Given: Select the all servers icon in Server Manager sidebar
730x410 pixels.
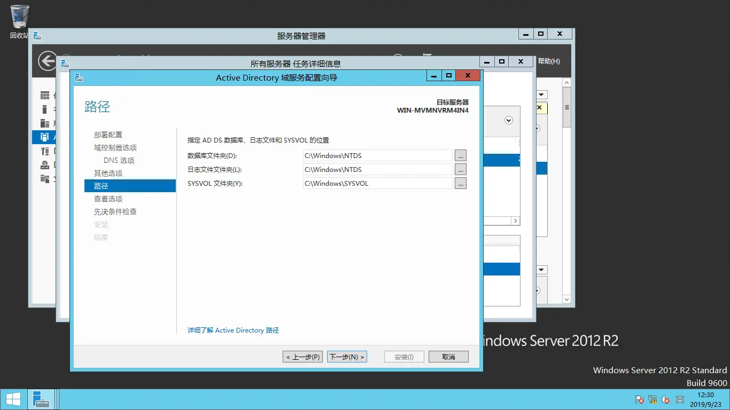Looking at the screenshot, I should tap(45, 123).
